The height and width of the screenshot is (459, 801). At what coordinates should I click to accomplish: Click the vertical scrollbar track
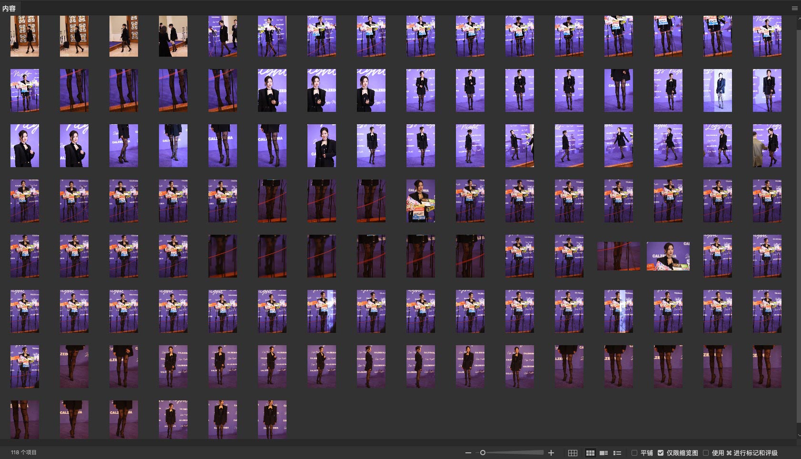[798, 238]
